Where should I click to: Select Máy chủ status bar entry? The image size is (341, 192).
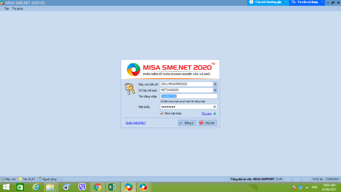point(9,179)
